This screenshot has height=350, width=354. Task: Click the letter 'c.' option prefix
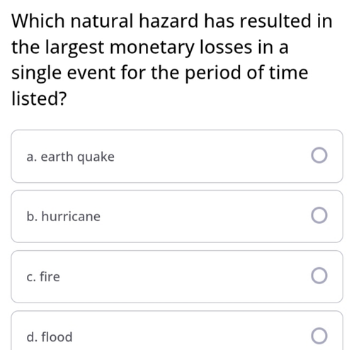pyautogui.click(x=31, y=277)
